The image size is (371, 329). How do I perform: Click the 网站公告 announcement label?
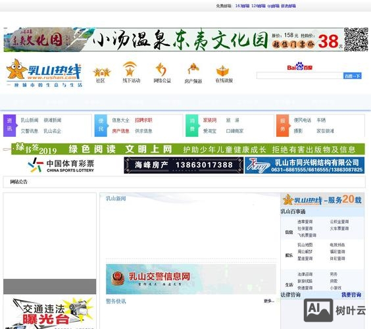click(19, 182)
